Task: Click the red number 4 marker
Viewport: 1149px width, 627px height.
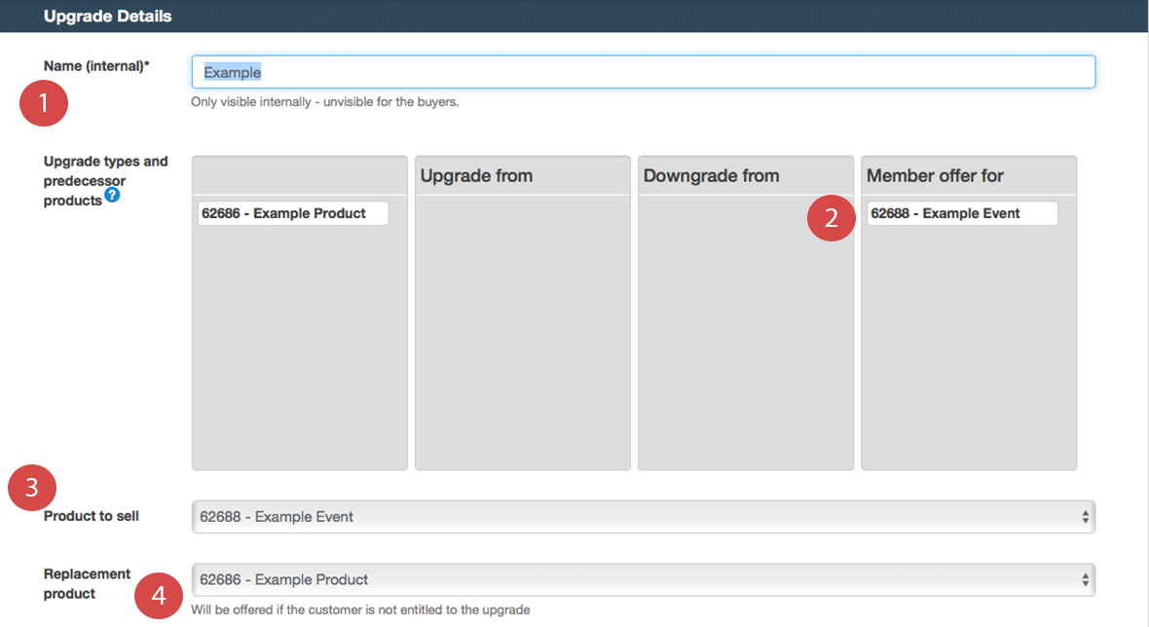Action: tap(158, 596)
